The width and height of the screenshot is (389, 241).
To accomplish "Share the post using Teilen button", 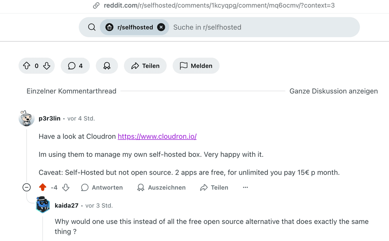I will [145, 66].
